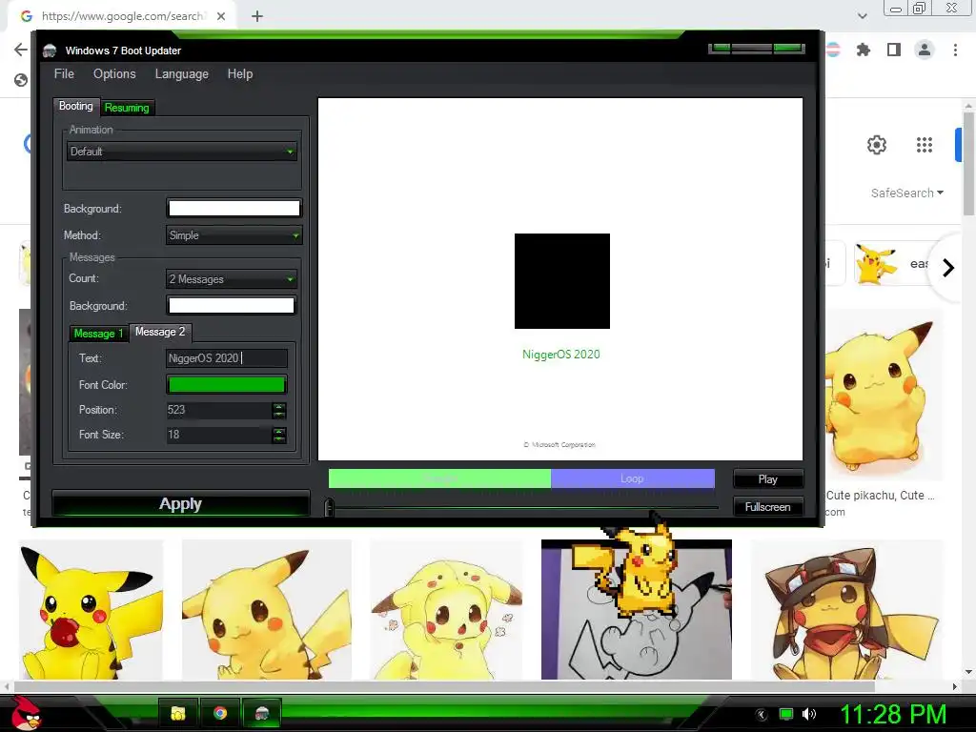
Task: Open the Angry Birds start button
Action: (x=26, y=713)
